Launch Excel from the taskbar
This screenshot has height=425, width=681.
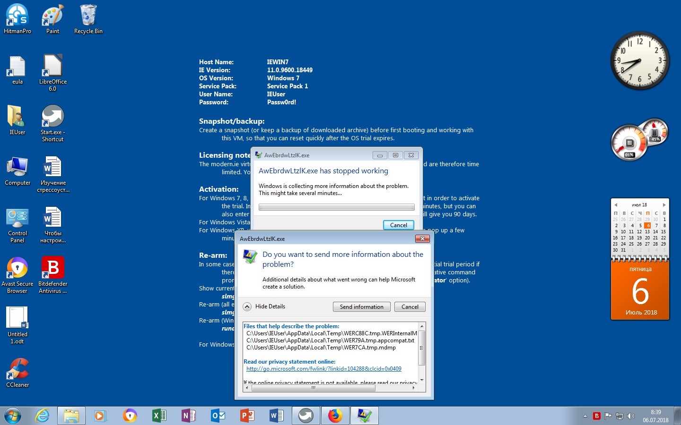tap(159, 416)
